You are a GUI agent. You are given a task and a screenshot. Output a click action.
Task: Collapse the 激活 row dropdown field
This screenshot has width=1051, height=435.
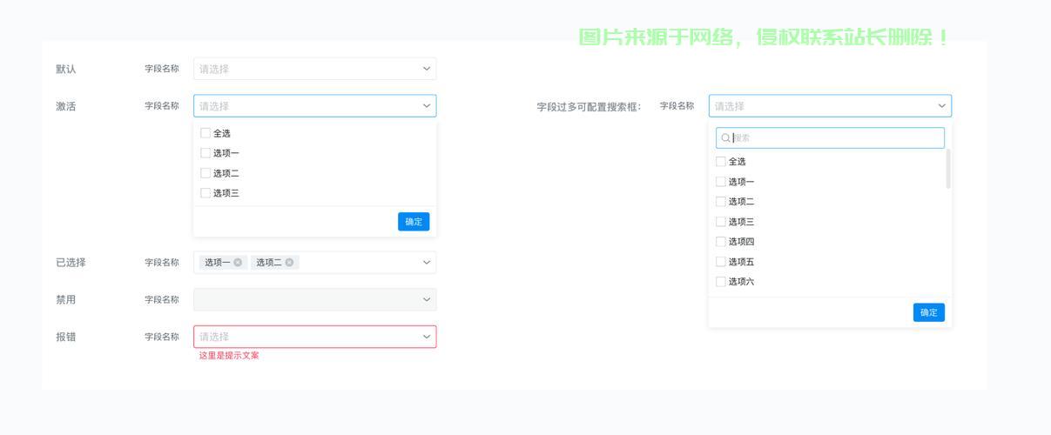click(305, 106)
